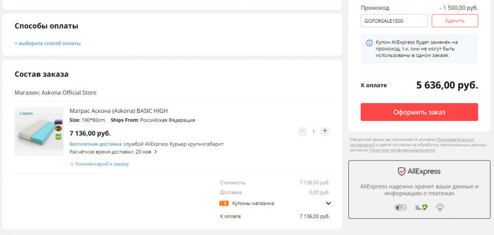
Task: Expand the Купоны магазина dropdown arrow
Action: 329,204
